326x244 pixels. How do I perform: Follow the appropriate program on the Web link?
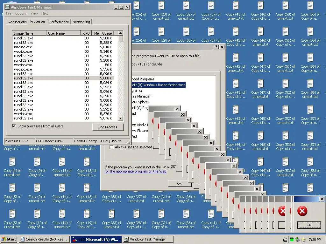coord(136,171)
